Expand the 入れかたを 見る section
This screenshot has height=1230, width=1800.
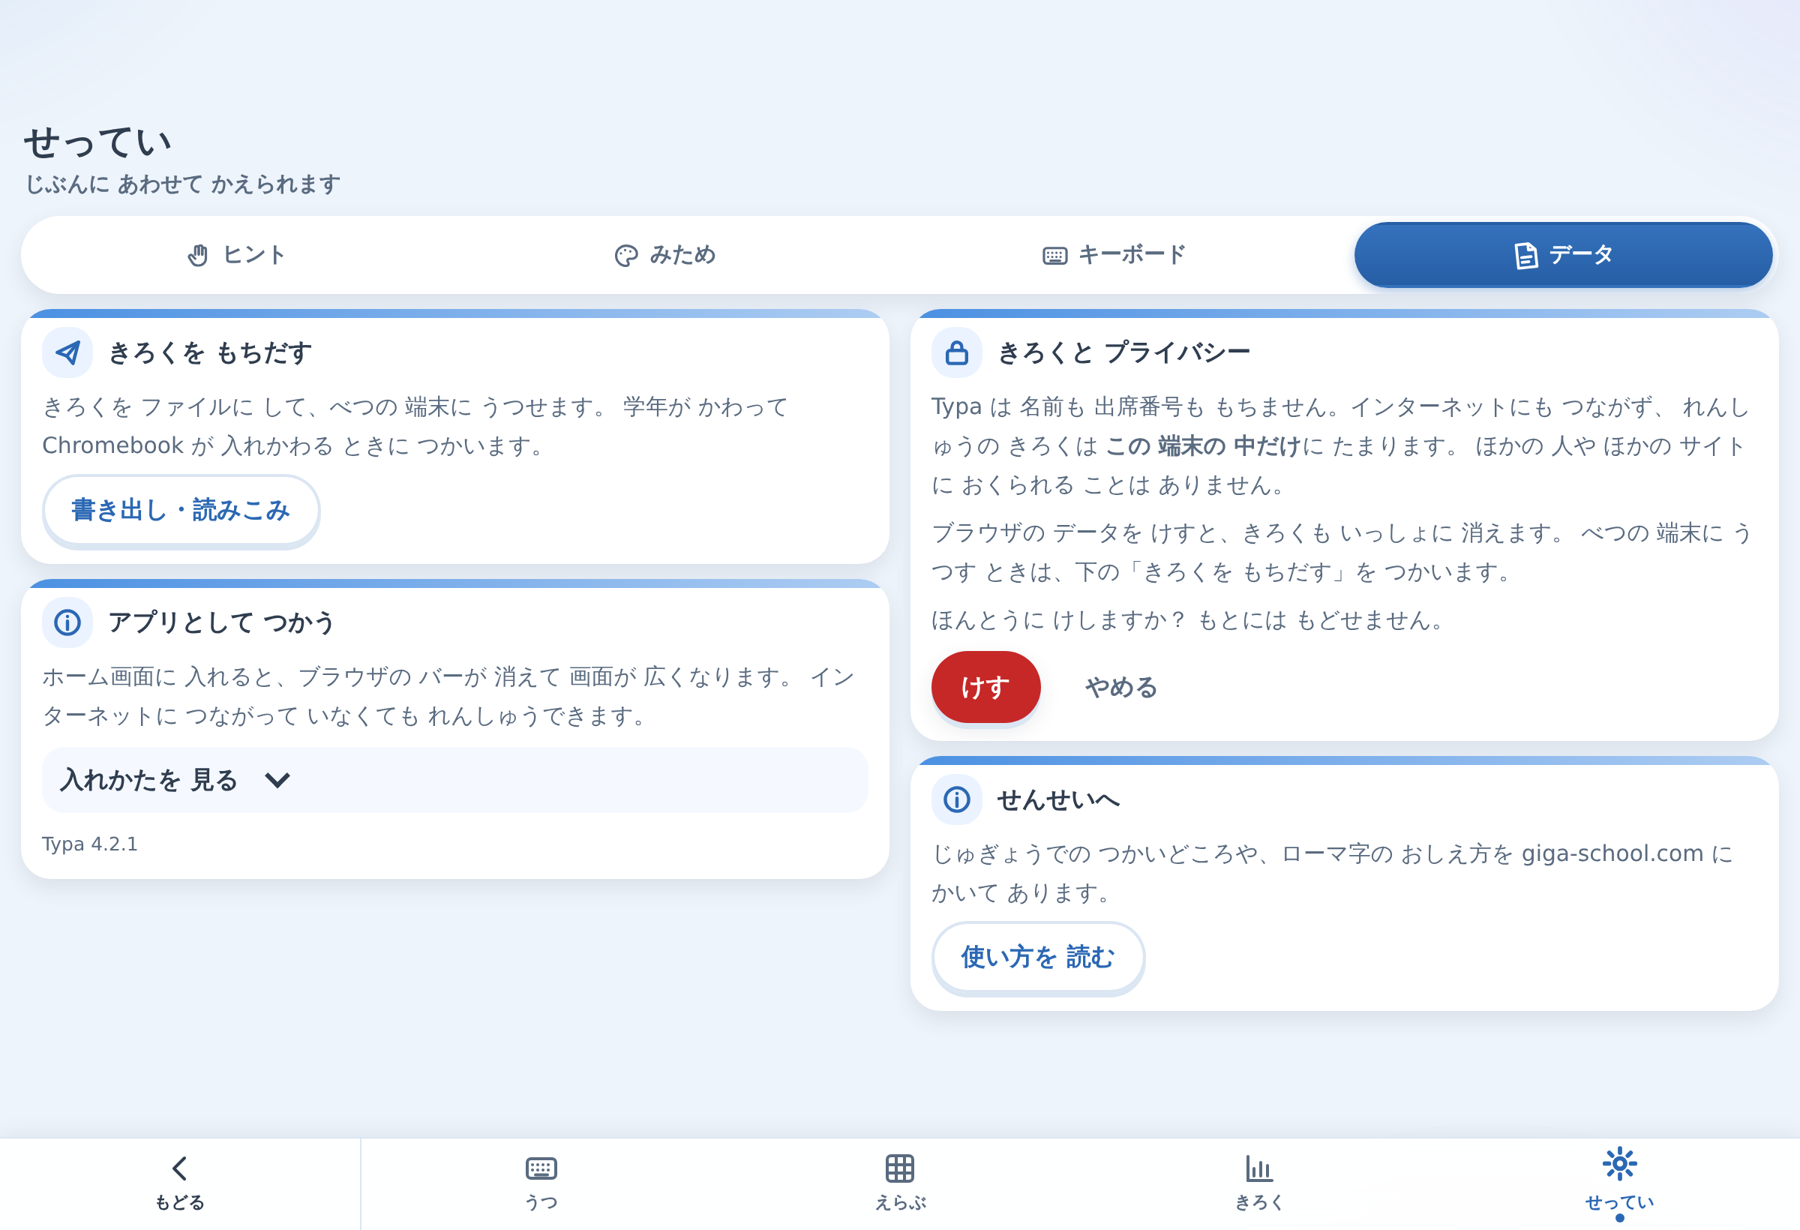[x=454, y=780]
